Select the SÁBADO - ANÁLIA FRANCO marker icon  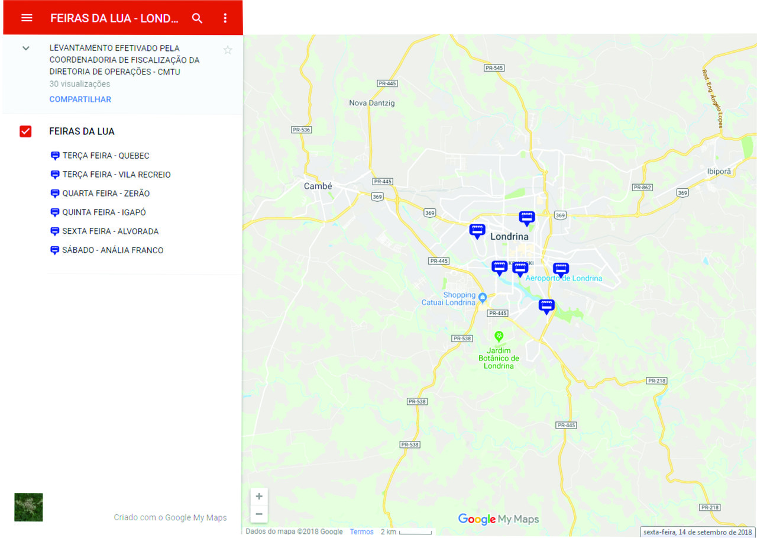54,250
